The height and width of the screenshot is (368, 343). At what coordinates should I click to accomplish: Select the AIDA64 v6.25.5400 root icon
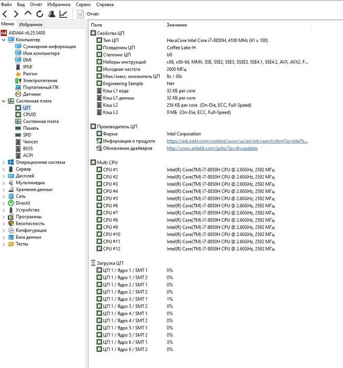pos(4,33)
